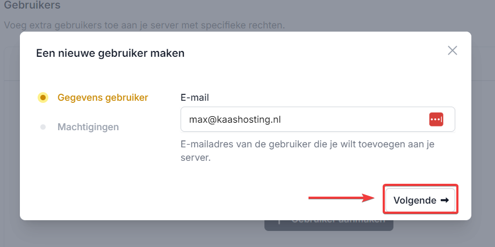
Task: Select the Gegevens gebruiker step indicator dot
Action: [43, 98]
